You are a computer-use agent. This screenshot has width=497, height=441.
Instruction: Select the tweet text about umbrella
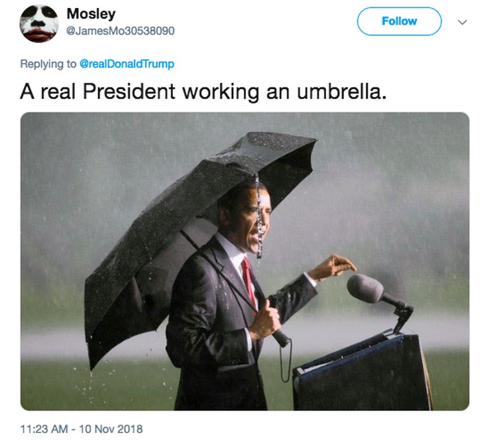click(x=203, y=92)
